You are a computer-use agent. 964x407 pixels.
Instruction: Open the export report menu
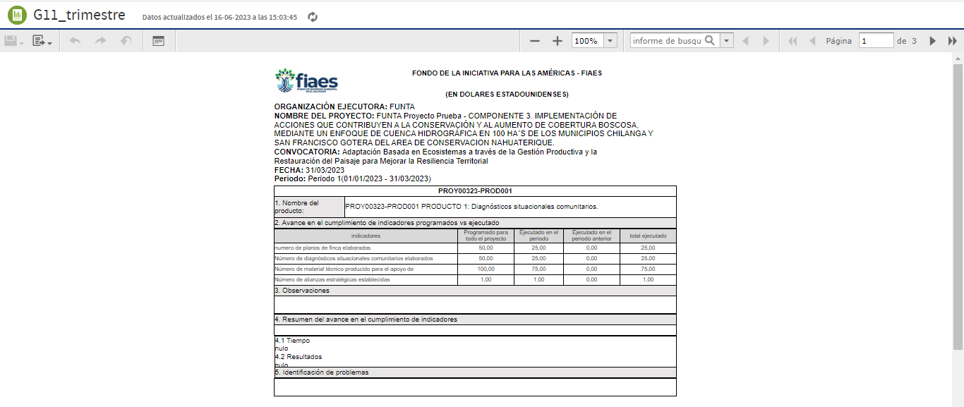(42, 42)
